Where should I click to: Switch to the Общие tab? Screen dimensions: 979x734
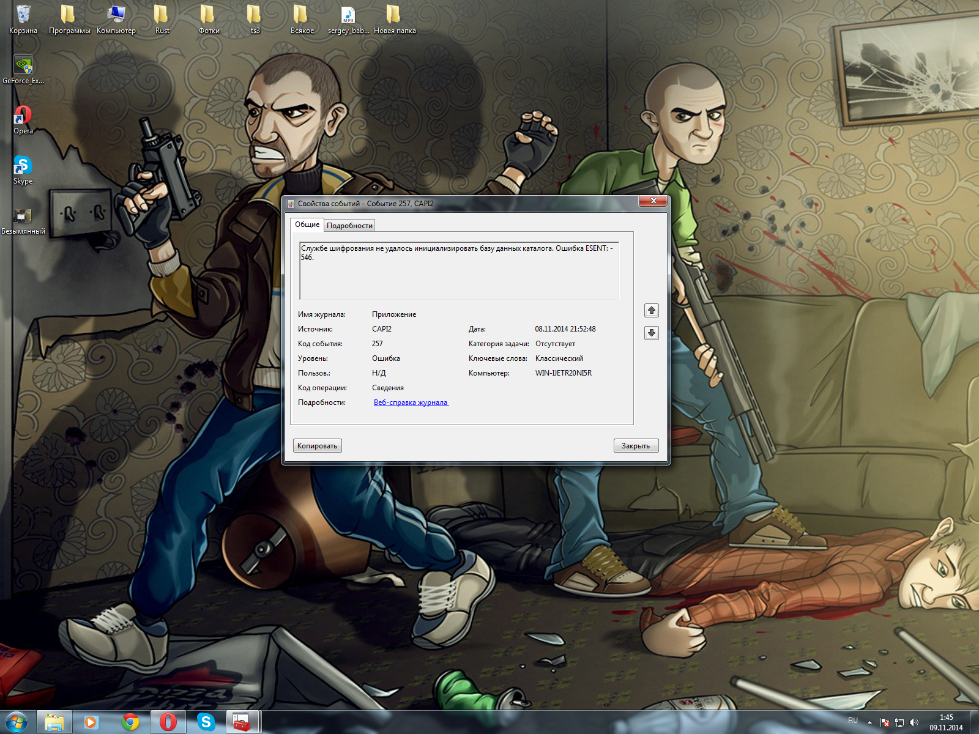tap(307, 224)
